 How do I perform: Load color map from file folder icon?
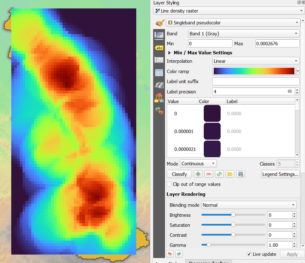[x=230, y=174]
